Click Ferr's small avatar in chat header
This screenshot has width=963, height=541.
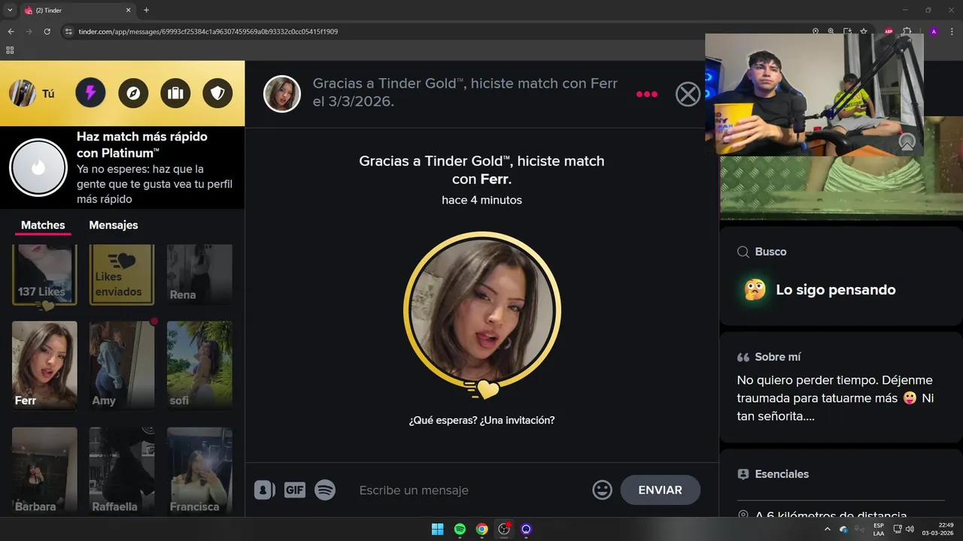click(x=282, y=94)
